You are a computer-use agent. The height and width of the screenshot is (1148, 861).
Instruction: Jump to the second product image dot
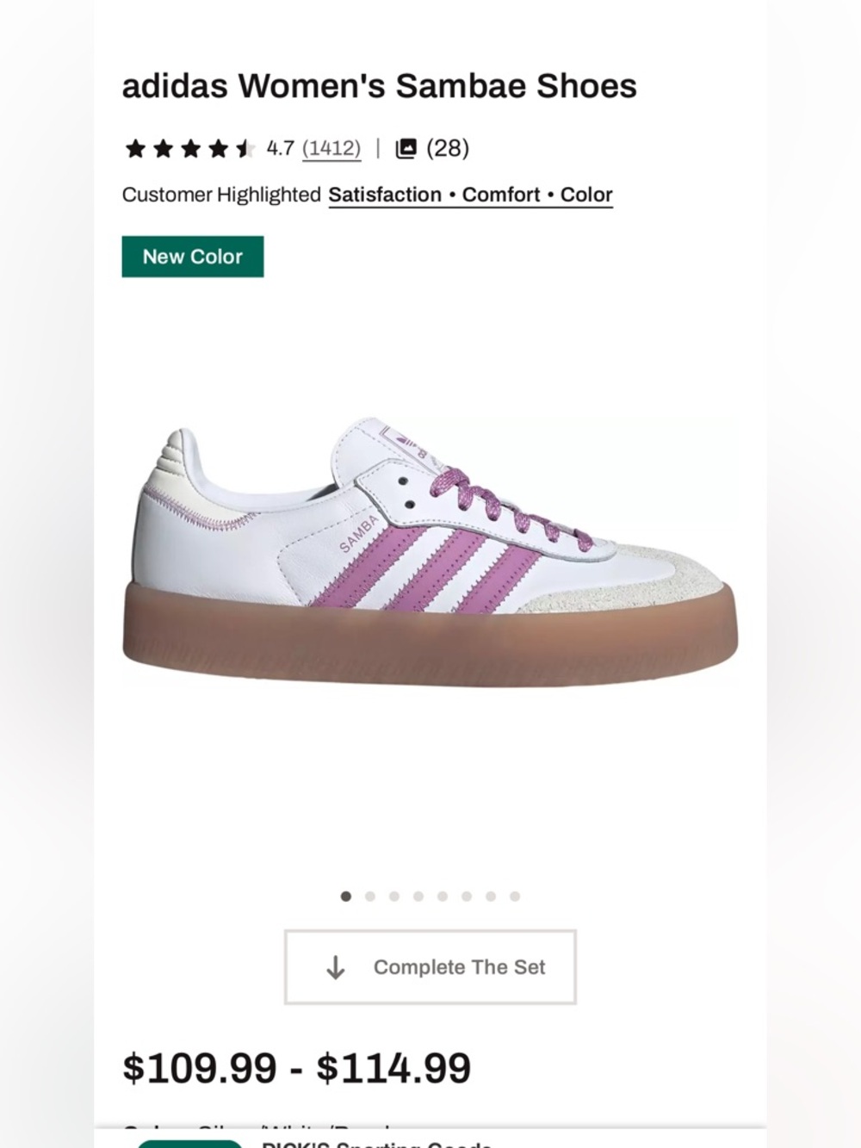(369, 896)
